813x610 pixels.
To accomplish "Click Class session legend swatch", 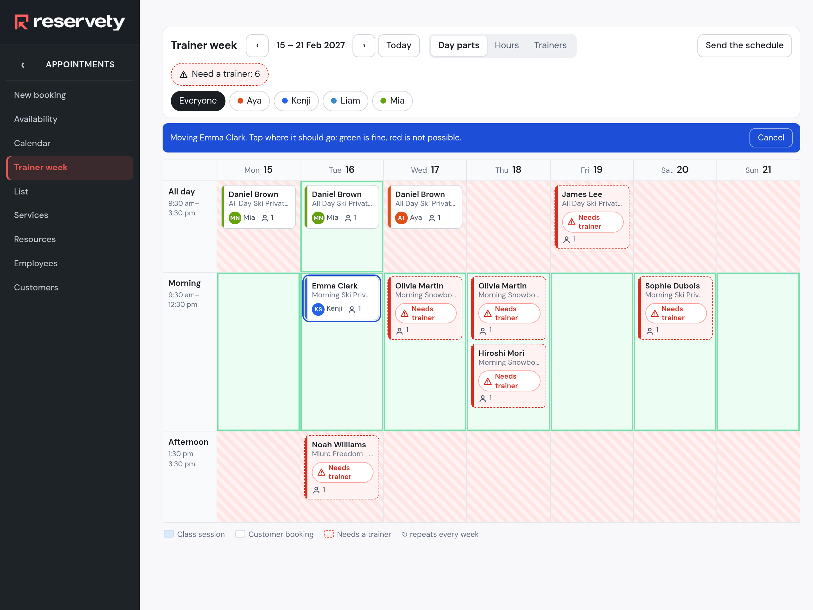I will pos(169,534).
